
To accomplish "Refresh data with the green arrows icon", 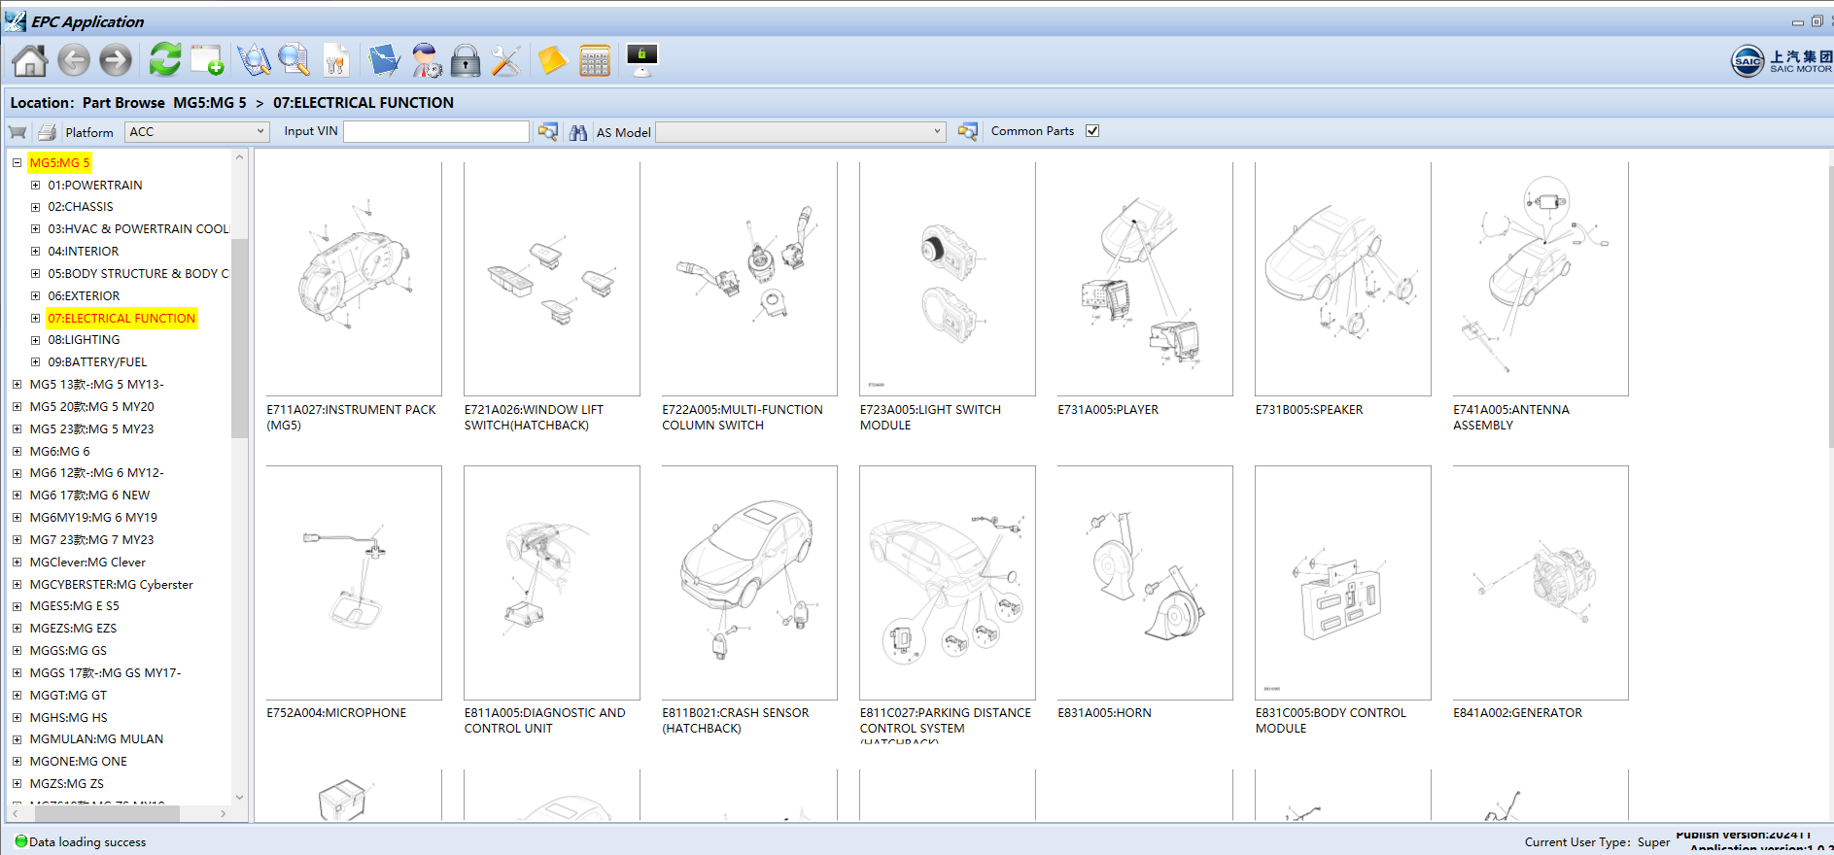I will (165, 60).
